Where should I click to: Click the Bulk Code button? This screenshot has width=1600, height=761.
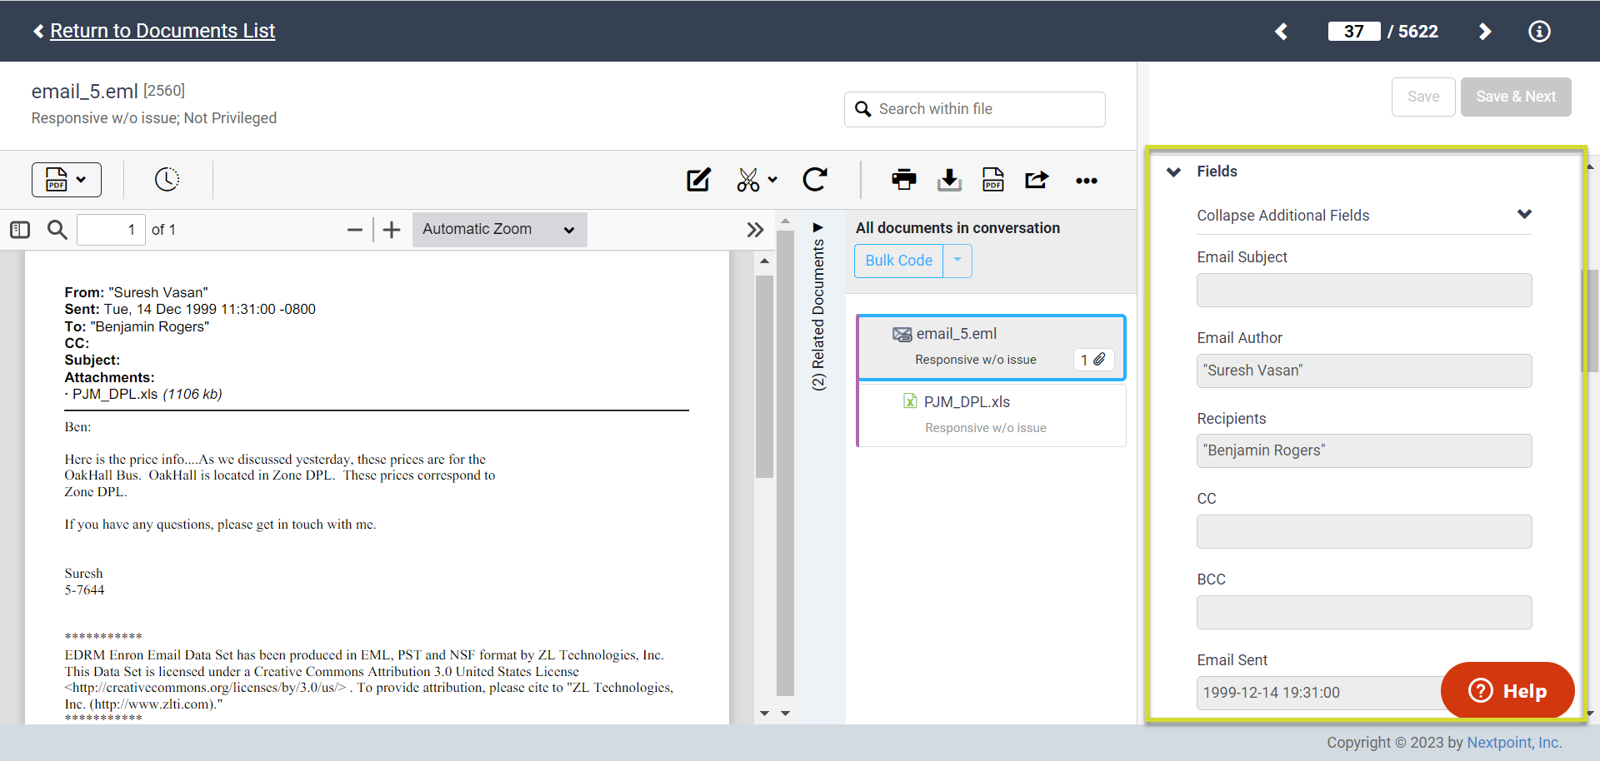(898, 261)
